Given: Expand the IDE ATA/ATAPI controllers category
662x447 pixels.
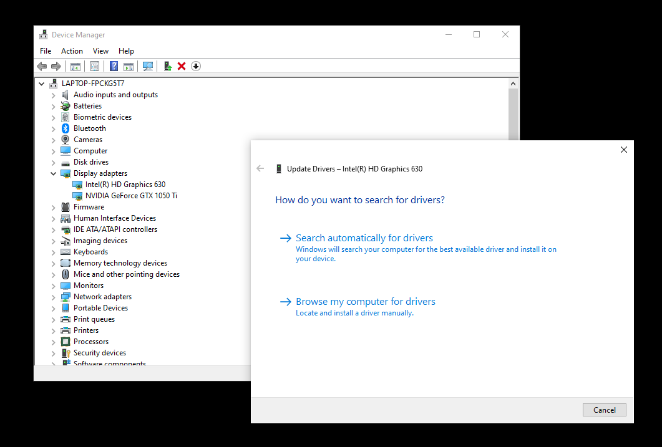Looking at the screenshot, I should pyautogui.click(x=53, y=230).
